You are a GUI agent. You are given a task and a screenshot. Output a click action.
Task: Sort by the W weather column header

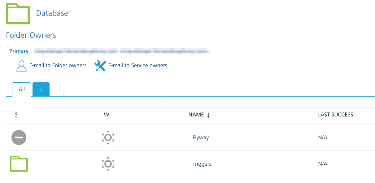[107, 115]
